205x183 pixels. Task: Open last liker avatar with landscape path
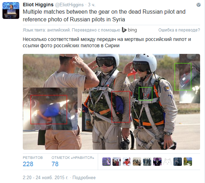tap(188, 162)
